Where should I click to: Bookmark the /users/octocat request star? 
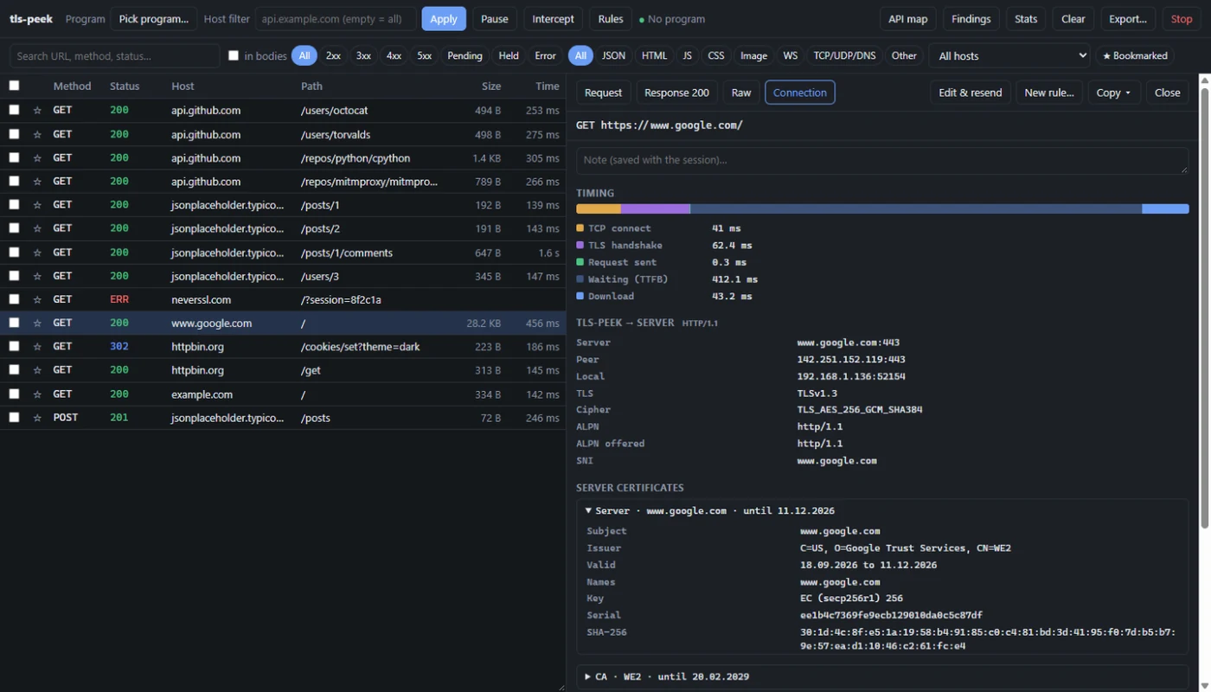[37, 111]
